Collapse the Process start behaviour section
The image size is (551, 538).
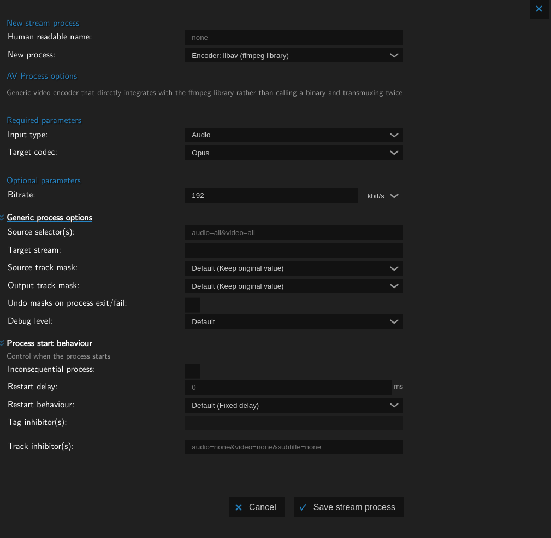point(49,343)
